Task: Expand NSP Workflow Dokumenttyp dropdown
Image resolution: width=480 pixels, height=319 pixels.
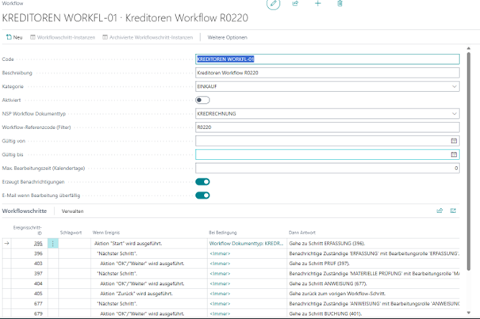Action: point(454,114)
